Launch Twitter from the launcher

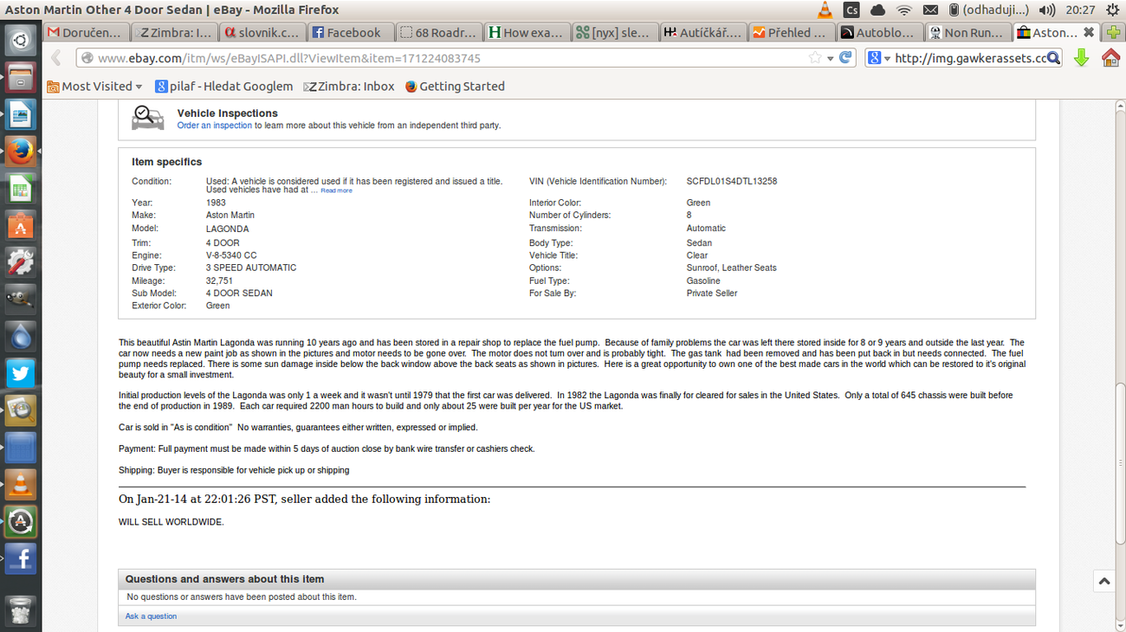click(x=20, y=373)
